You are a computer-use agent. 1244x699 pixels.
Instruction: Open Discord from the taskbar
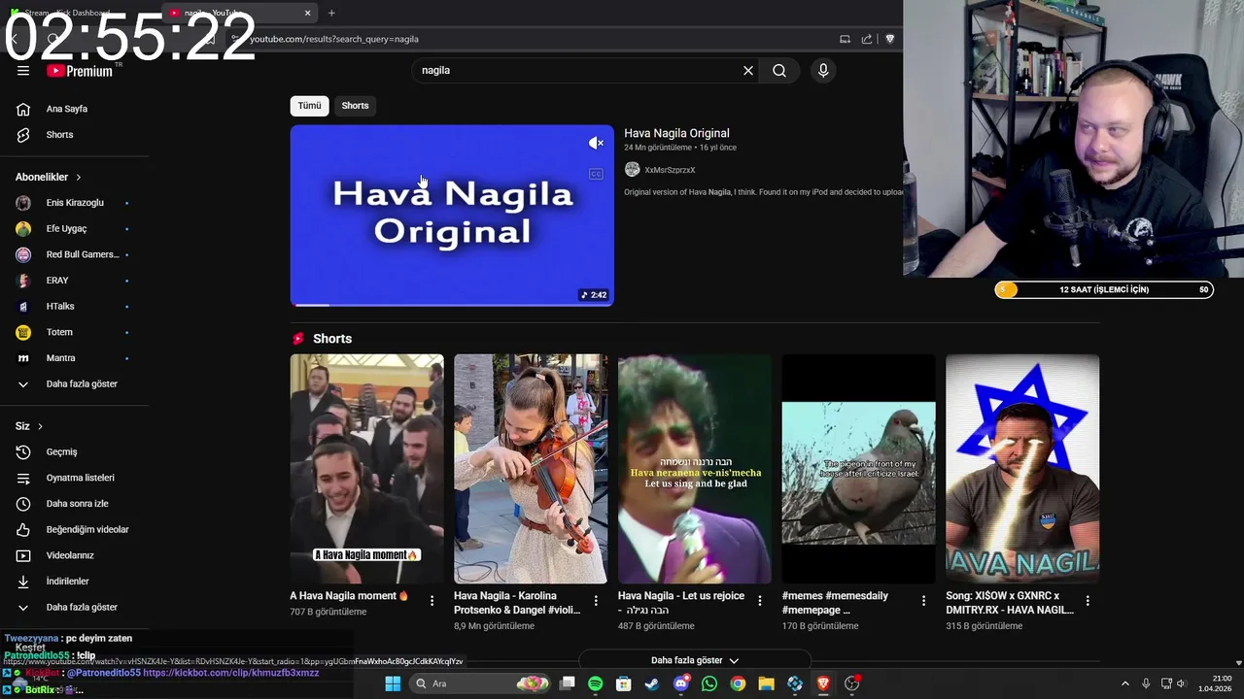pos(680,683)
